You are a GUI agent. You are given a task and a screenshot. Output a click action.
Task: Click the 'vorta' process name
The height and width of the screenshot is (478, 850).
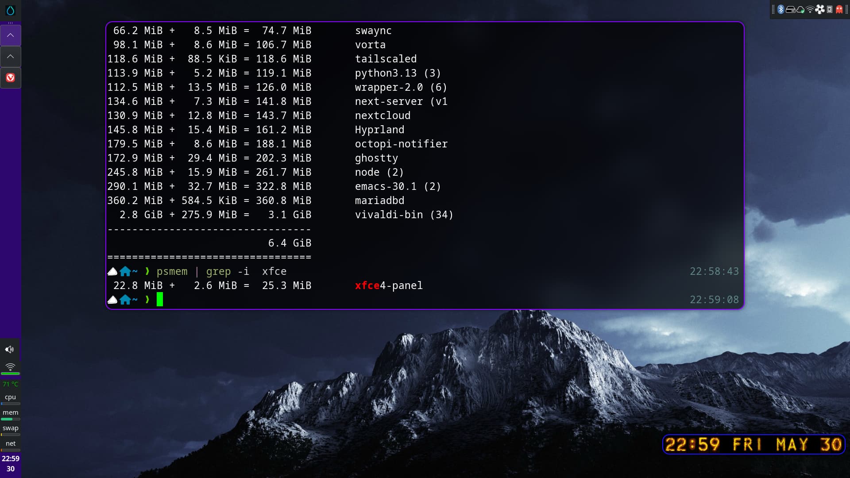tap(370, 45)
